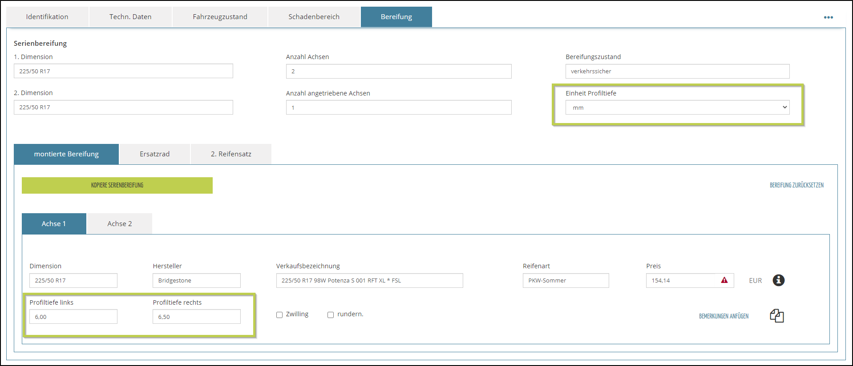
Task: Open the 2. Reifensatz tab
Action: point(231,154)
